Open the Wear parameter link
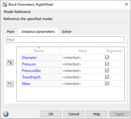Screen dimensions: 131x119 click(26, 84)
